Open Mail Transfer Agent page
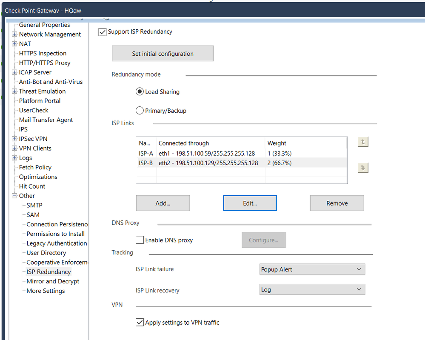The width and height of the screenshot is (425, 340). coord(46,120)
